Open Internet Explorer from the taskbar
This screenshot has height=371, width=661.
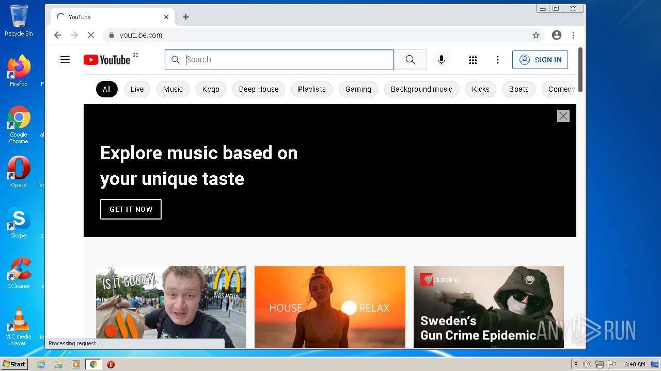point(41,364)
